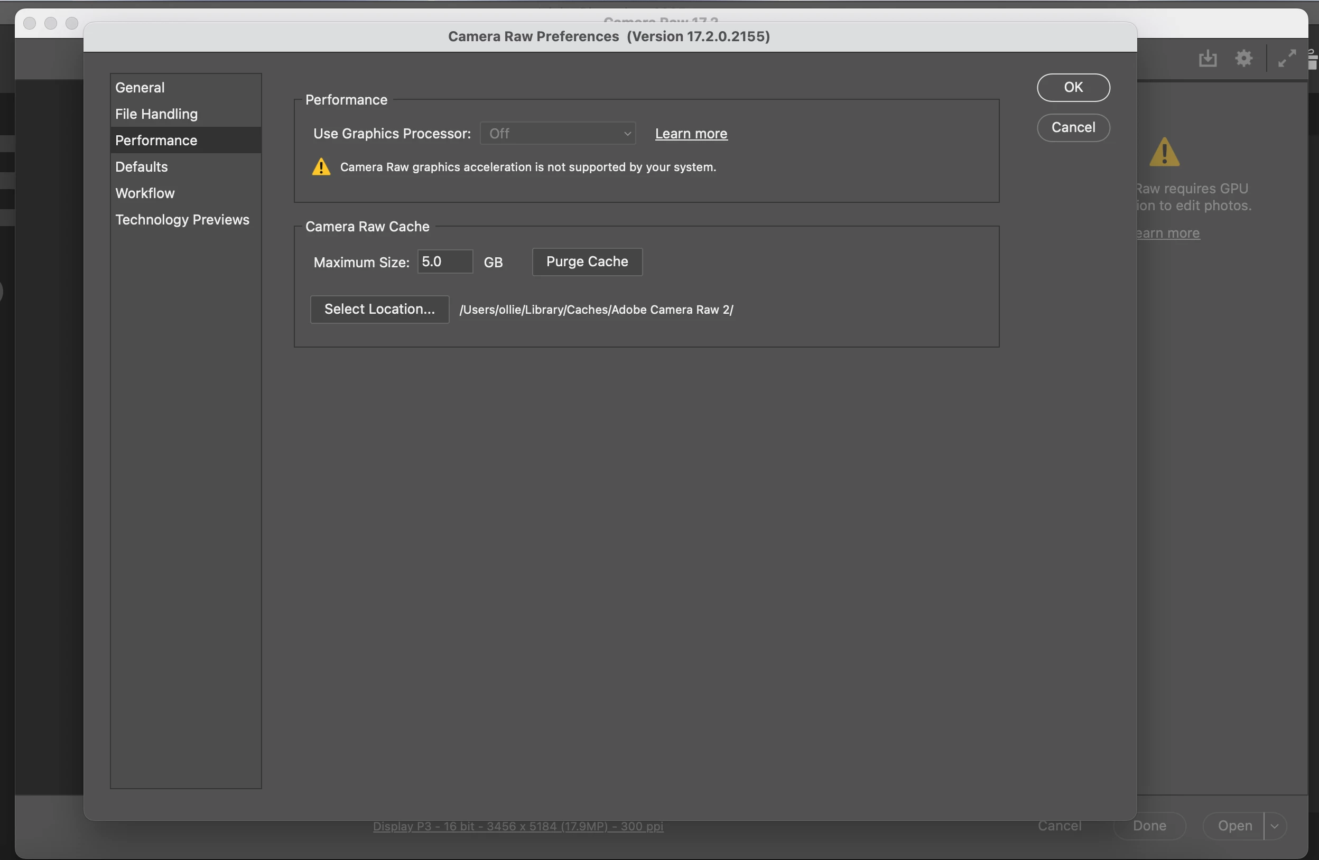The width and height of the screenshot is (1319, 860).
Task: Open the Learn more link beside Graphics Processor
Action: click(x=691, y=134)
